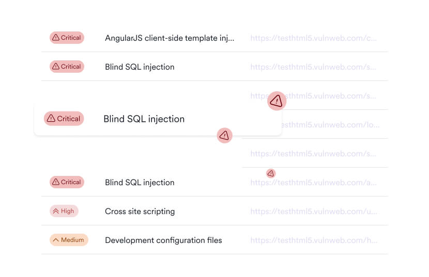Open Blind SQL injection above Cross site scripting
429x277 pixels.
[x=140, y=182]
